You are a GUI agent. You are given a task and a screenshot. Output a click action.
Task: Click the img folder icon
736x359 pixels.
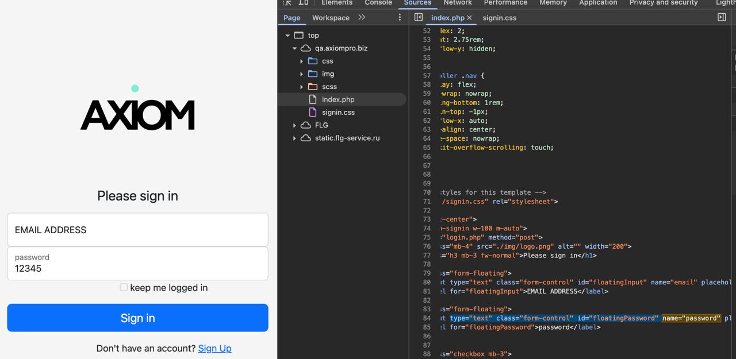pos(313,74)
